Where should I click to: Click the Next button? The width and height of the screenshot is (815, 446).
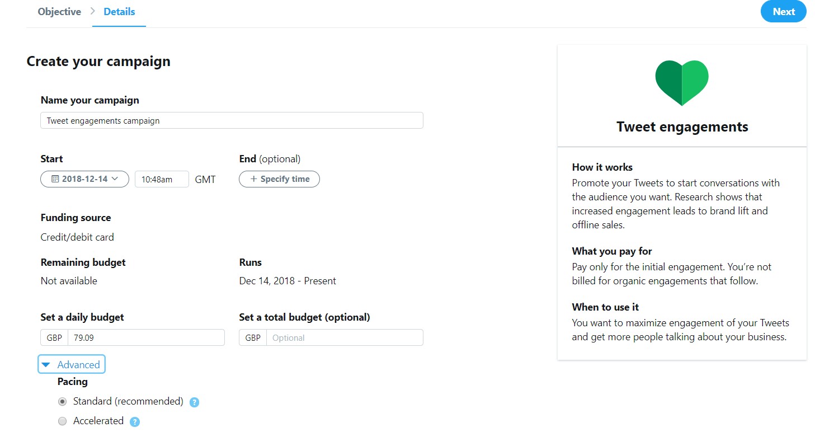pyautogui.click(x=783, y=12)
